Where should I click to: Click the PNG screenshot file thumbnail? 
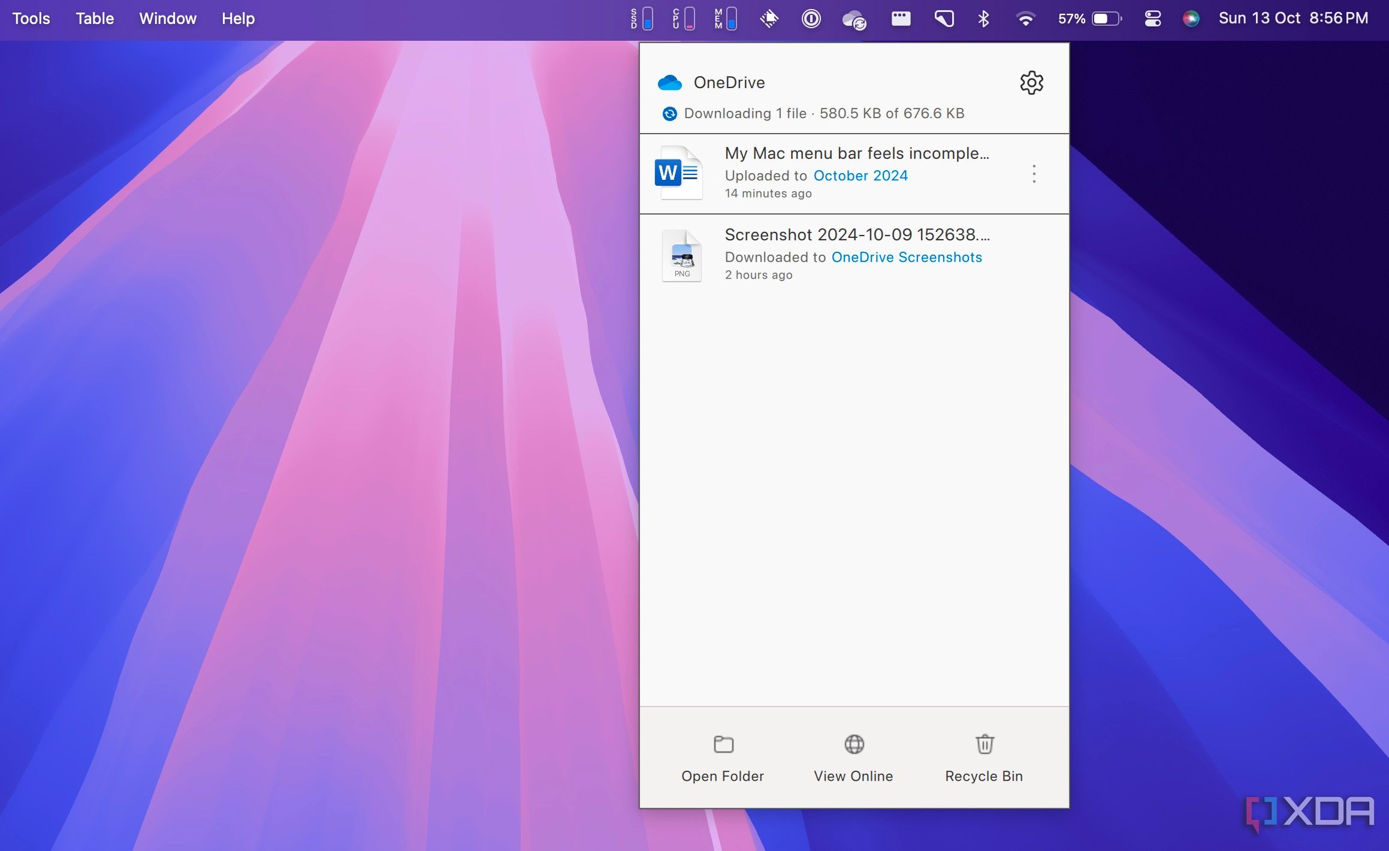click(x=682, y=255)
